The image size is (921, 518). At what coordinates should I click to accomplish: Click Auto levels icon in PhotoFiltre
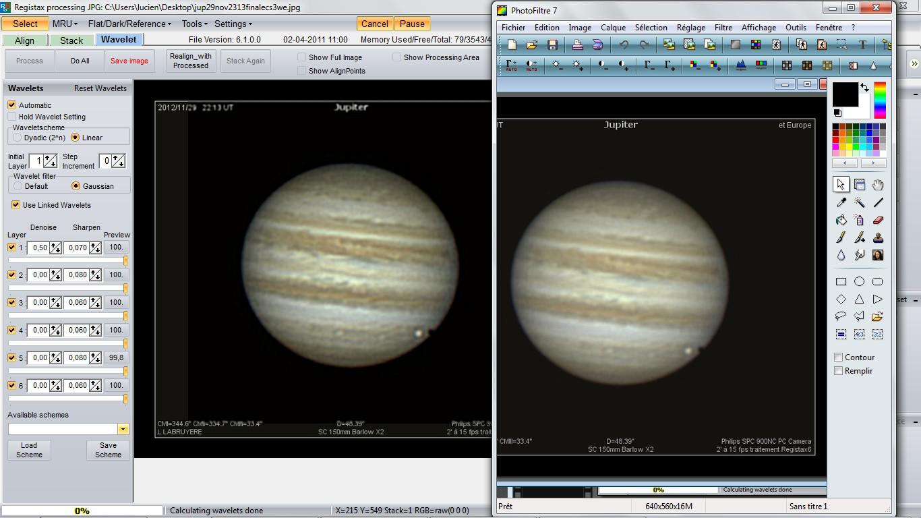[512, 65]
